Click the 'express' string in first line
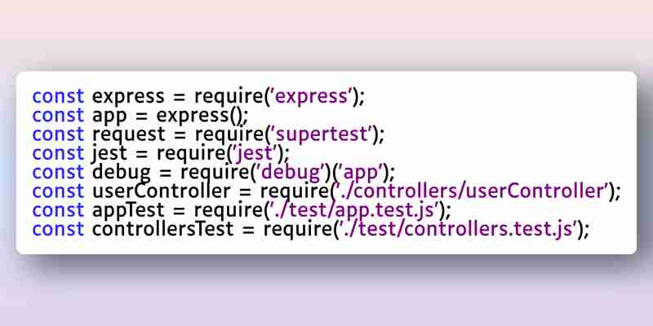Viewport: 653px width, 326px height. 312,97
